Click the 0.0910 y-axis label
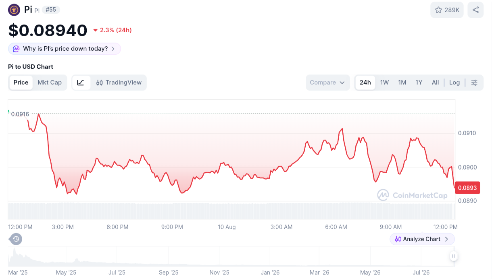Screen dimensions: 492x279 (467, 133)
